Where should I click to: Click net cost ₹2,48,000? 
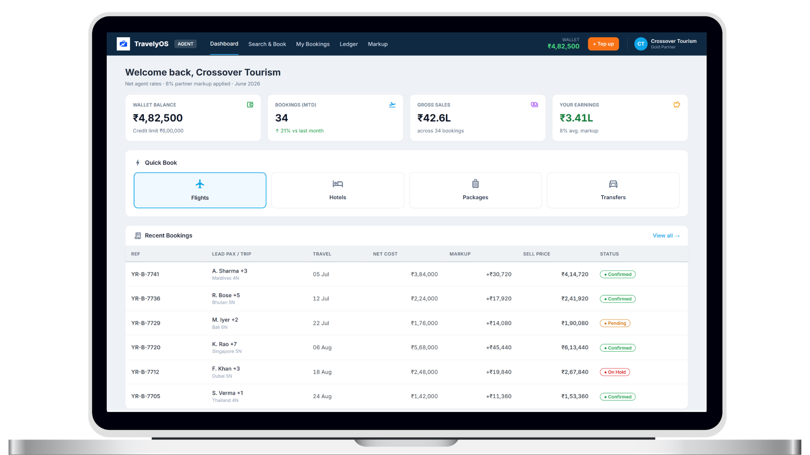(x=424, y=372)
